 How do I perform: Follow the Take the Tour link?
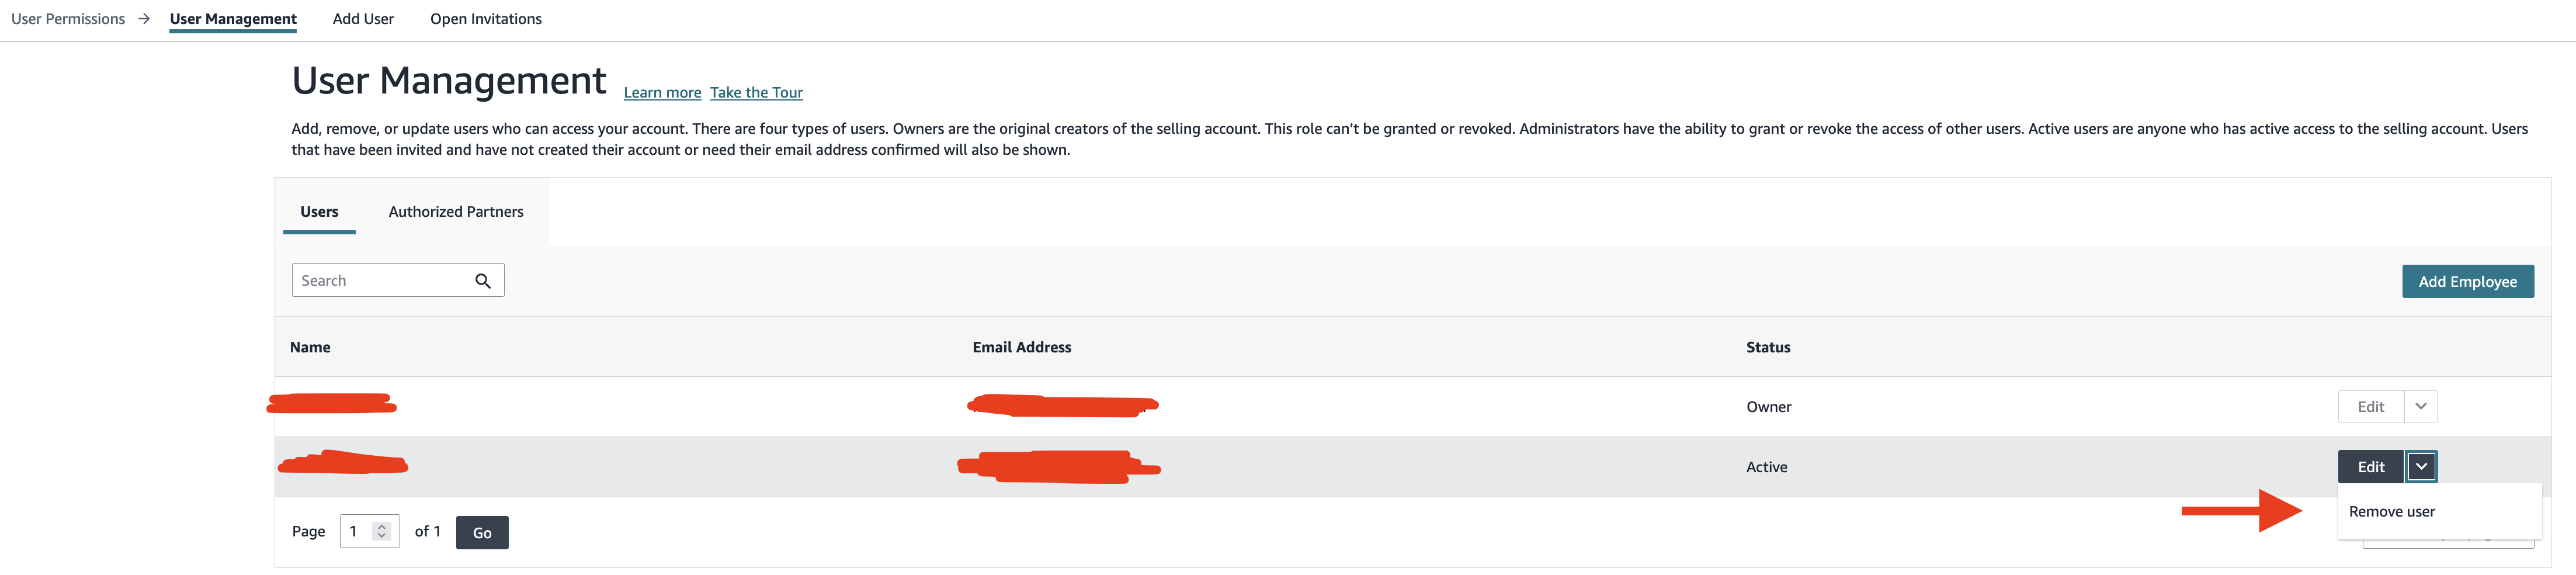[x=756, y=93]
